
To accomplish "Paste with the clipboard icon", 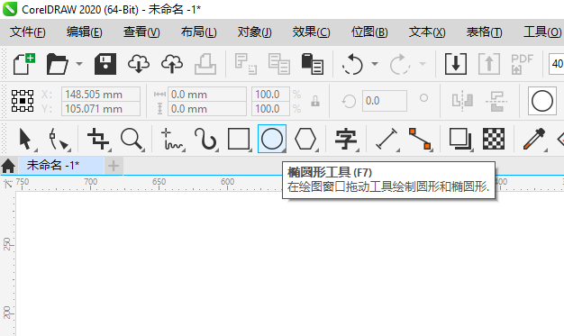I will 313,64.
